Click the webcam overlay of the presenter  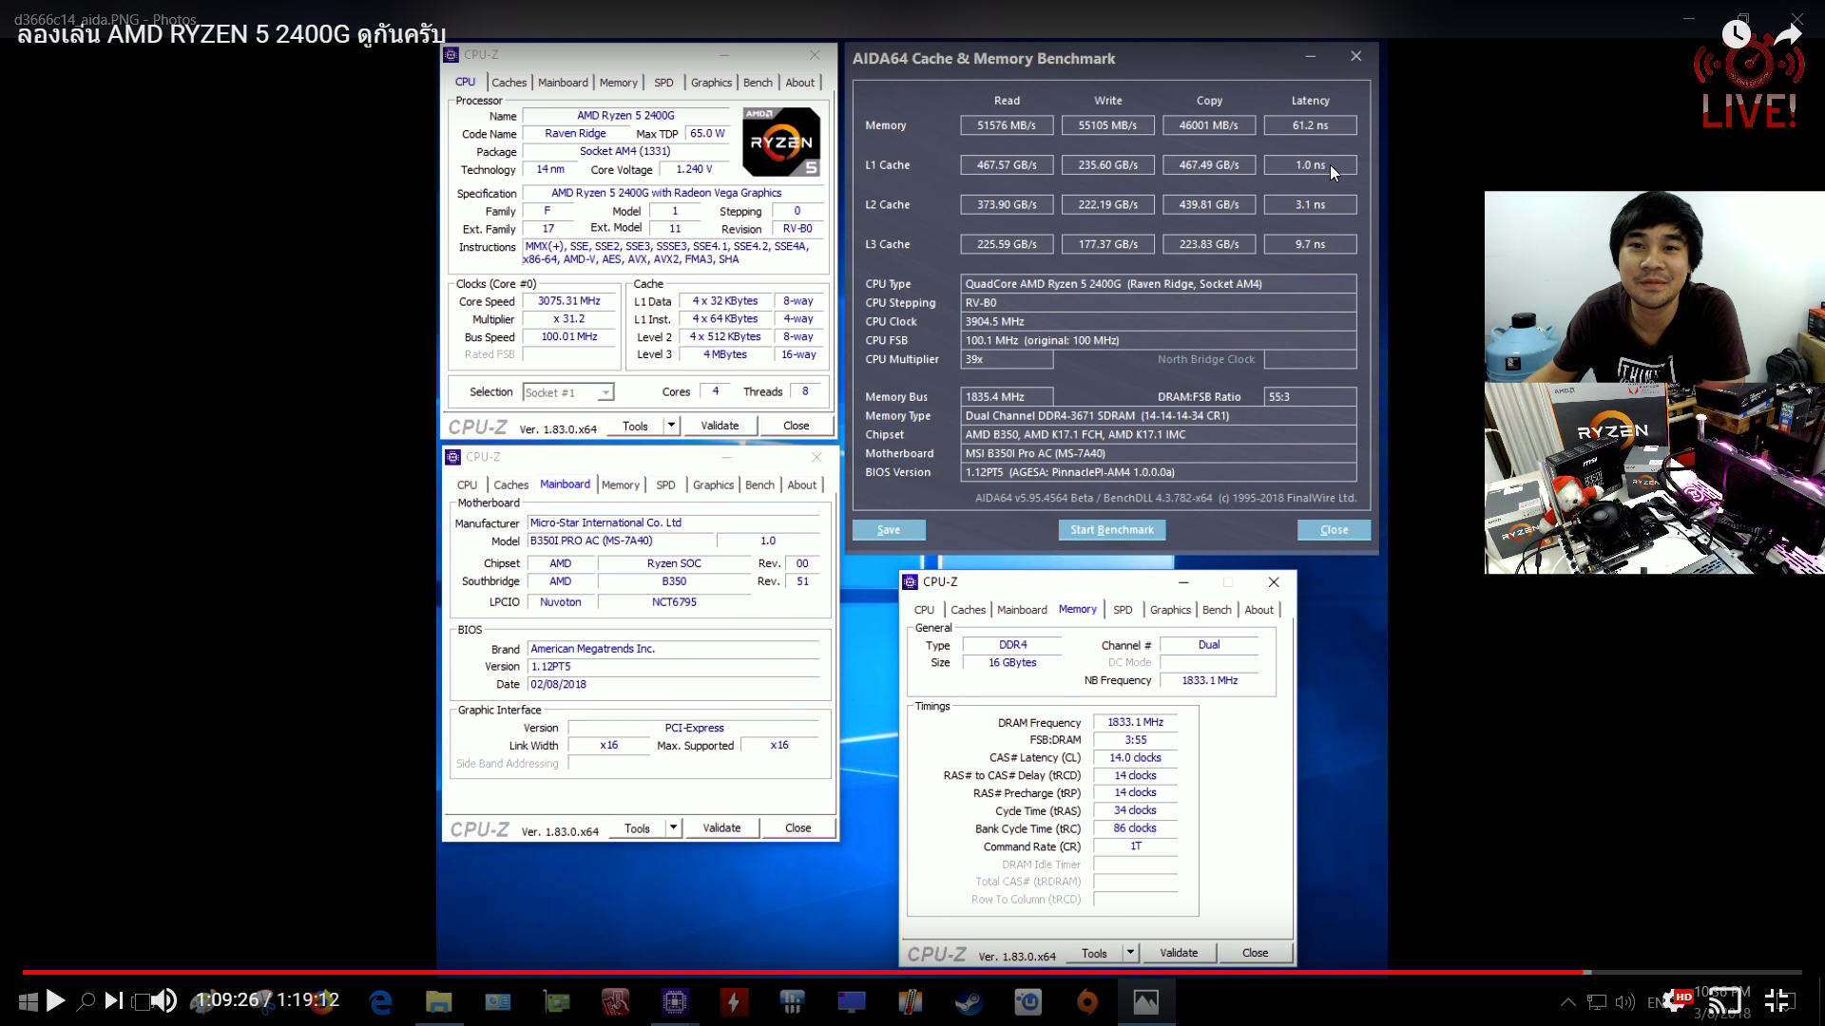coord(1654,287)
